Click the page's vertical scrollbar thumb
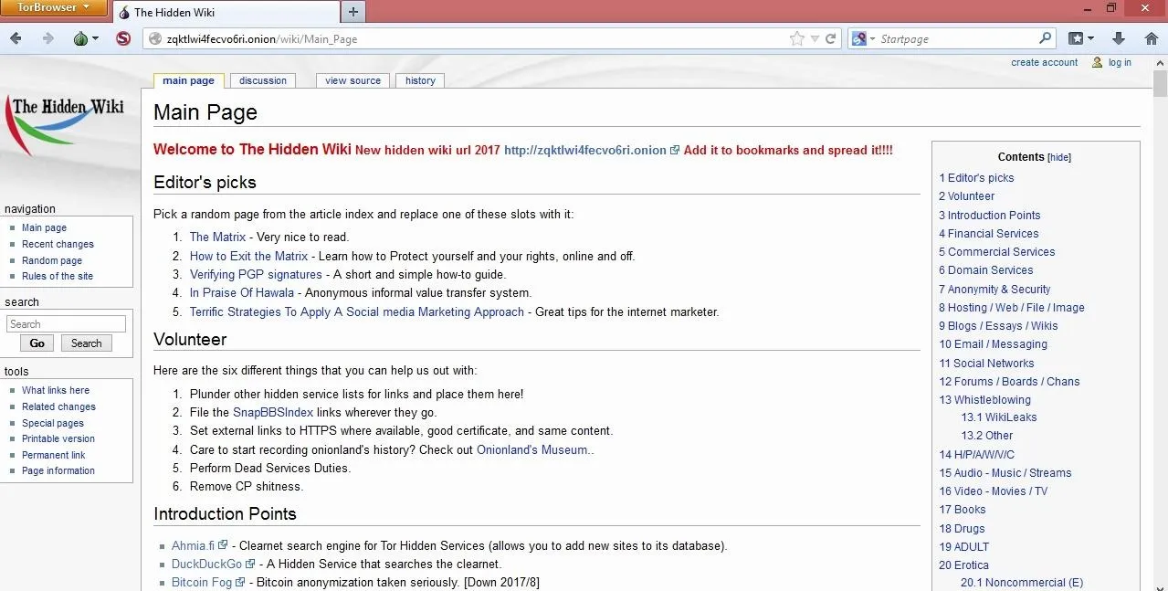Image resolution: width=1168 pixels, height=591 pixels. (1161, 83)
